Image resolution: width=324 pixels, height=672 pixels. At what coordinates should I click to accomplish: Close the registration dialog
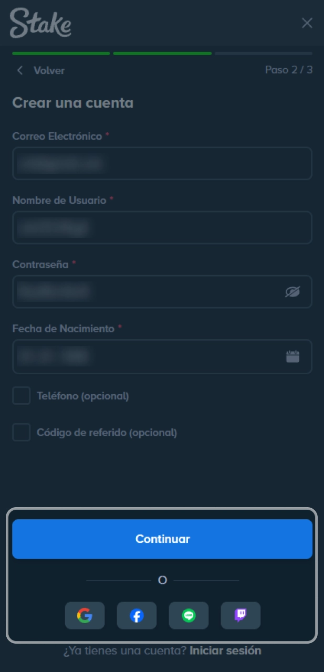[x=307, y=23]
